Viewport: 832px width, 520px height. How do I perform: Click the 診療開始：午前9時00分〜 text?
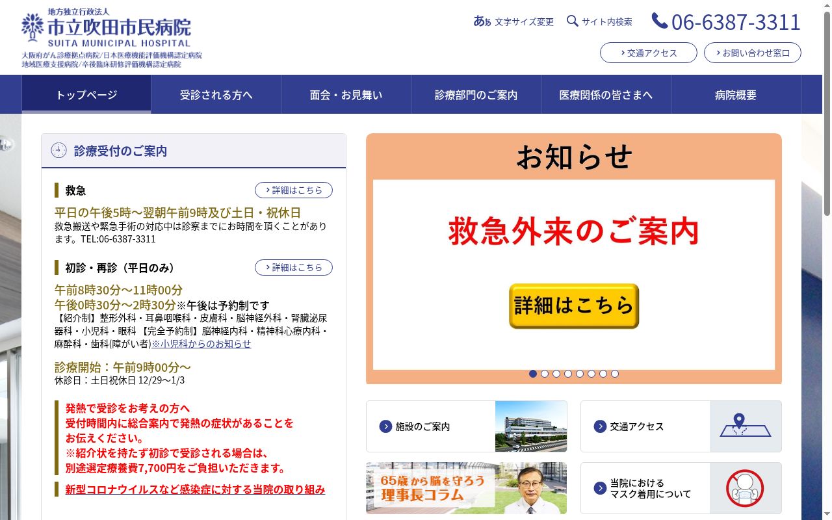click(x=123, y=367)
